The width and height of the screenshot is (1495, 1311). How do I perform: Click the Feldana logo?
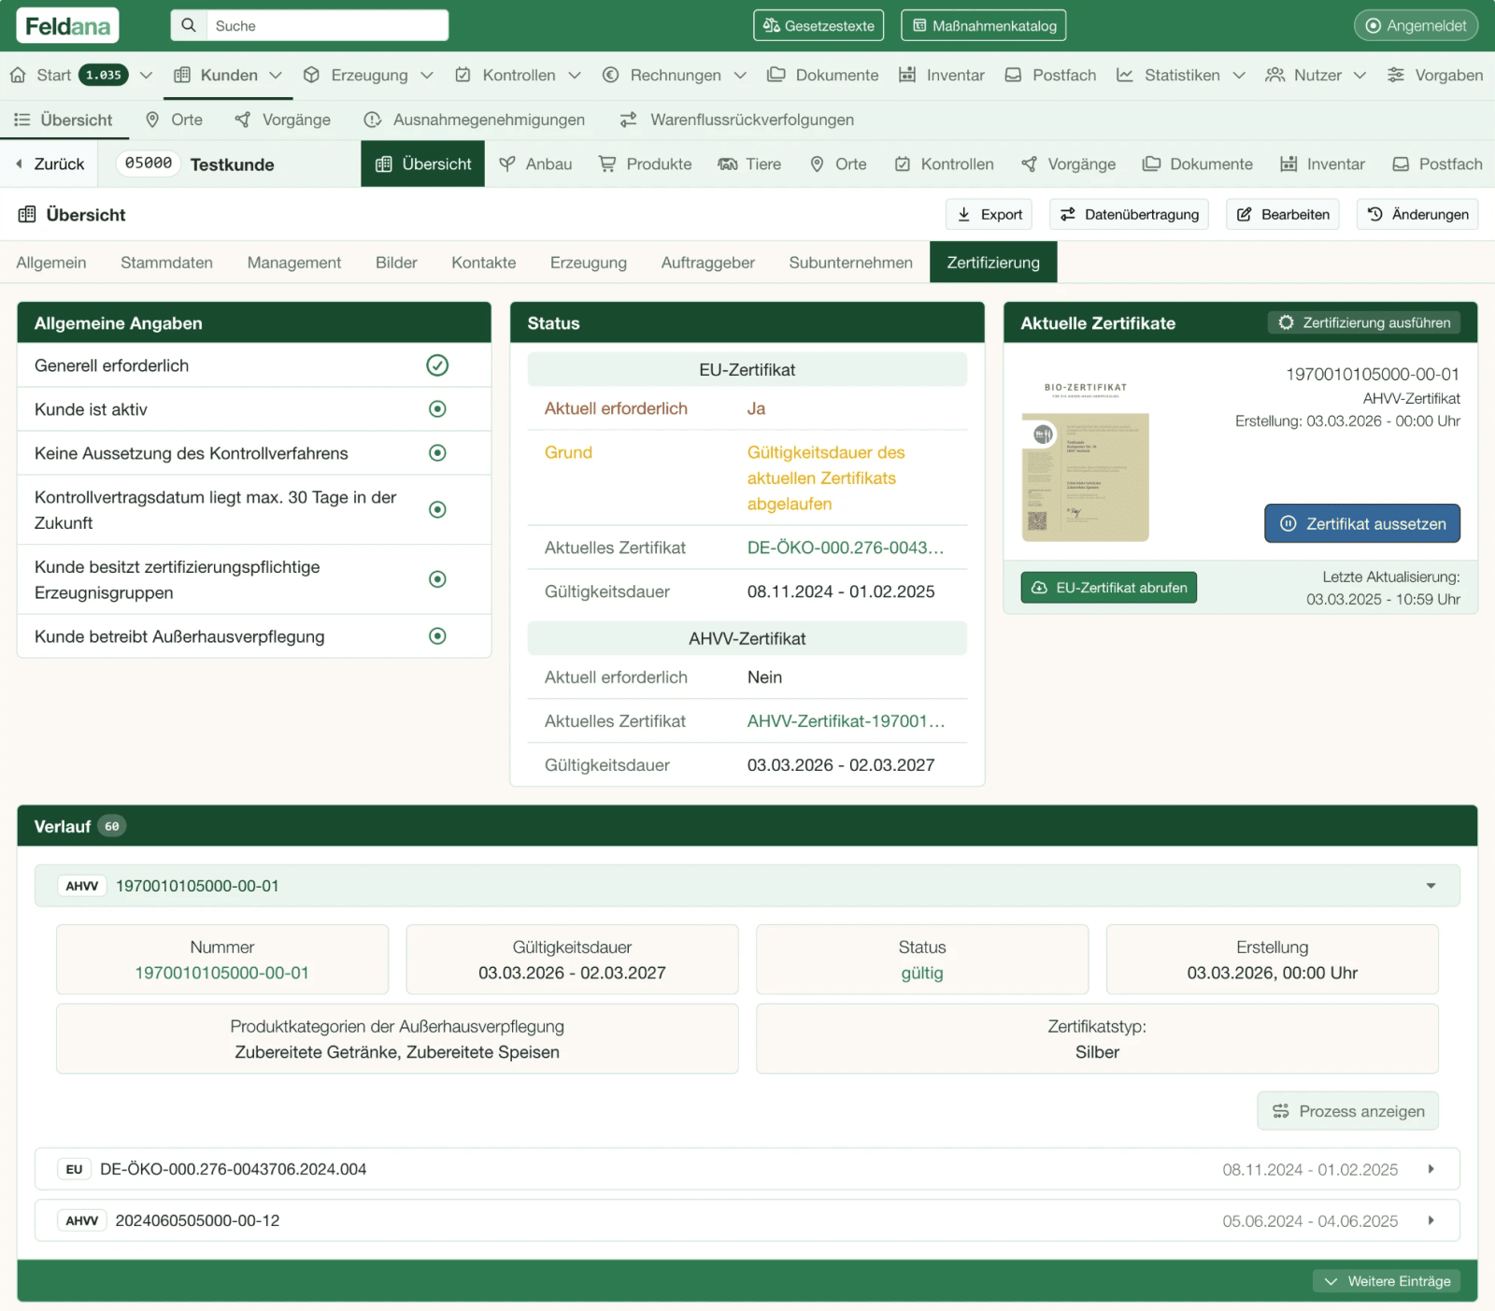[x=67, y=25]
